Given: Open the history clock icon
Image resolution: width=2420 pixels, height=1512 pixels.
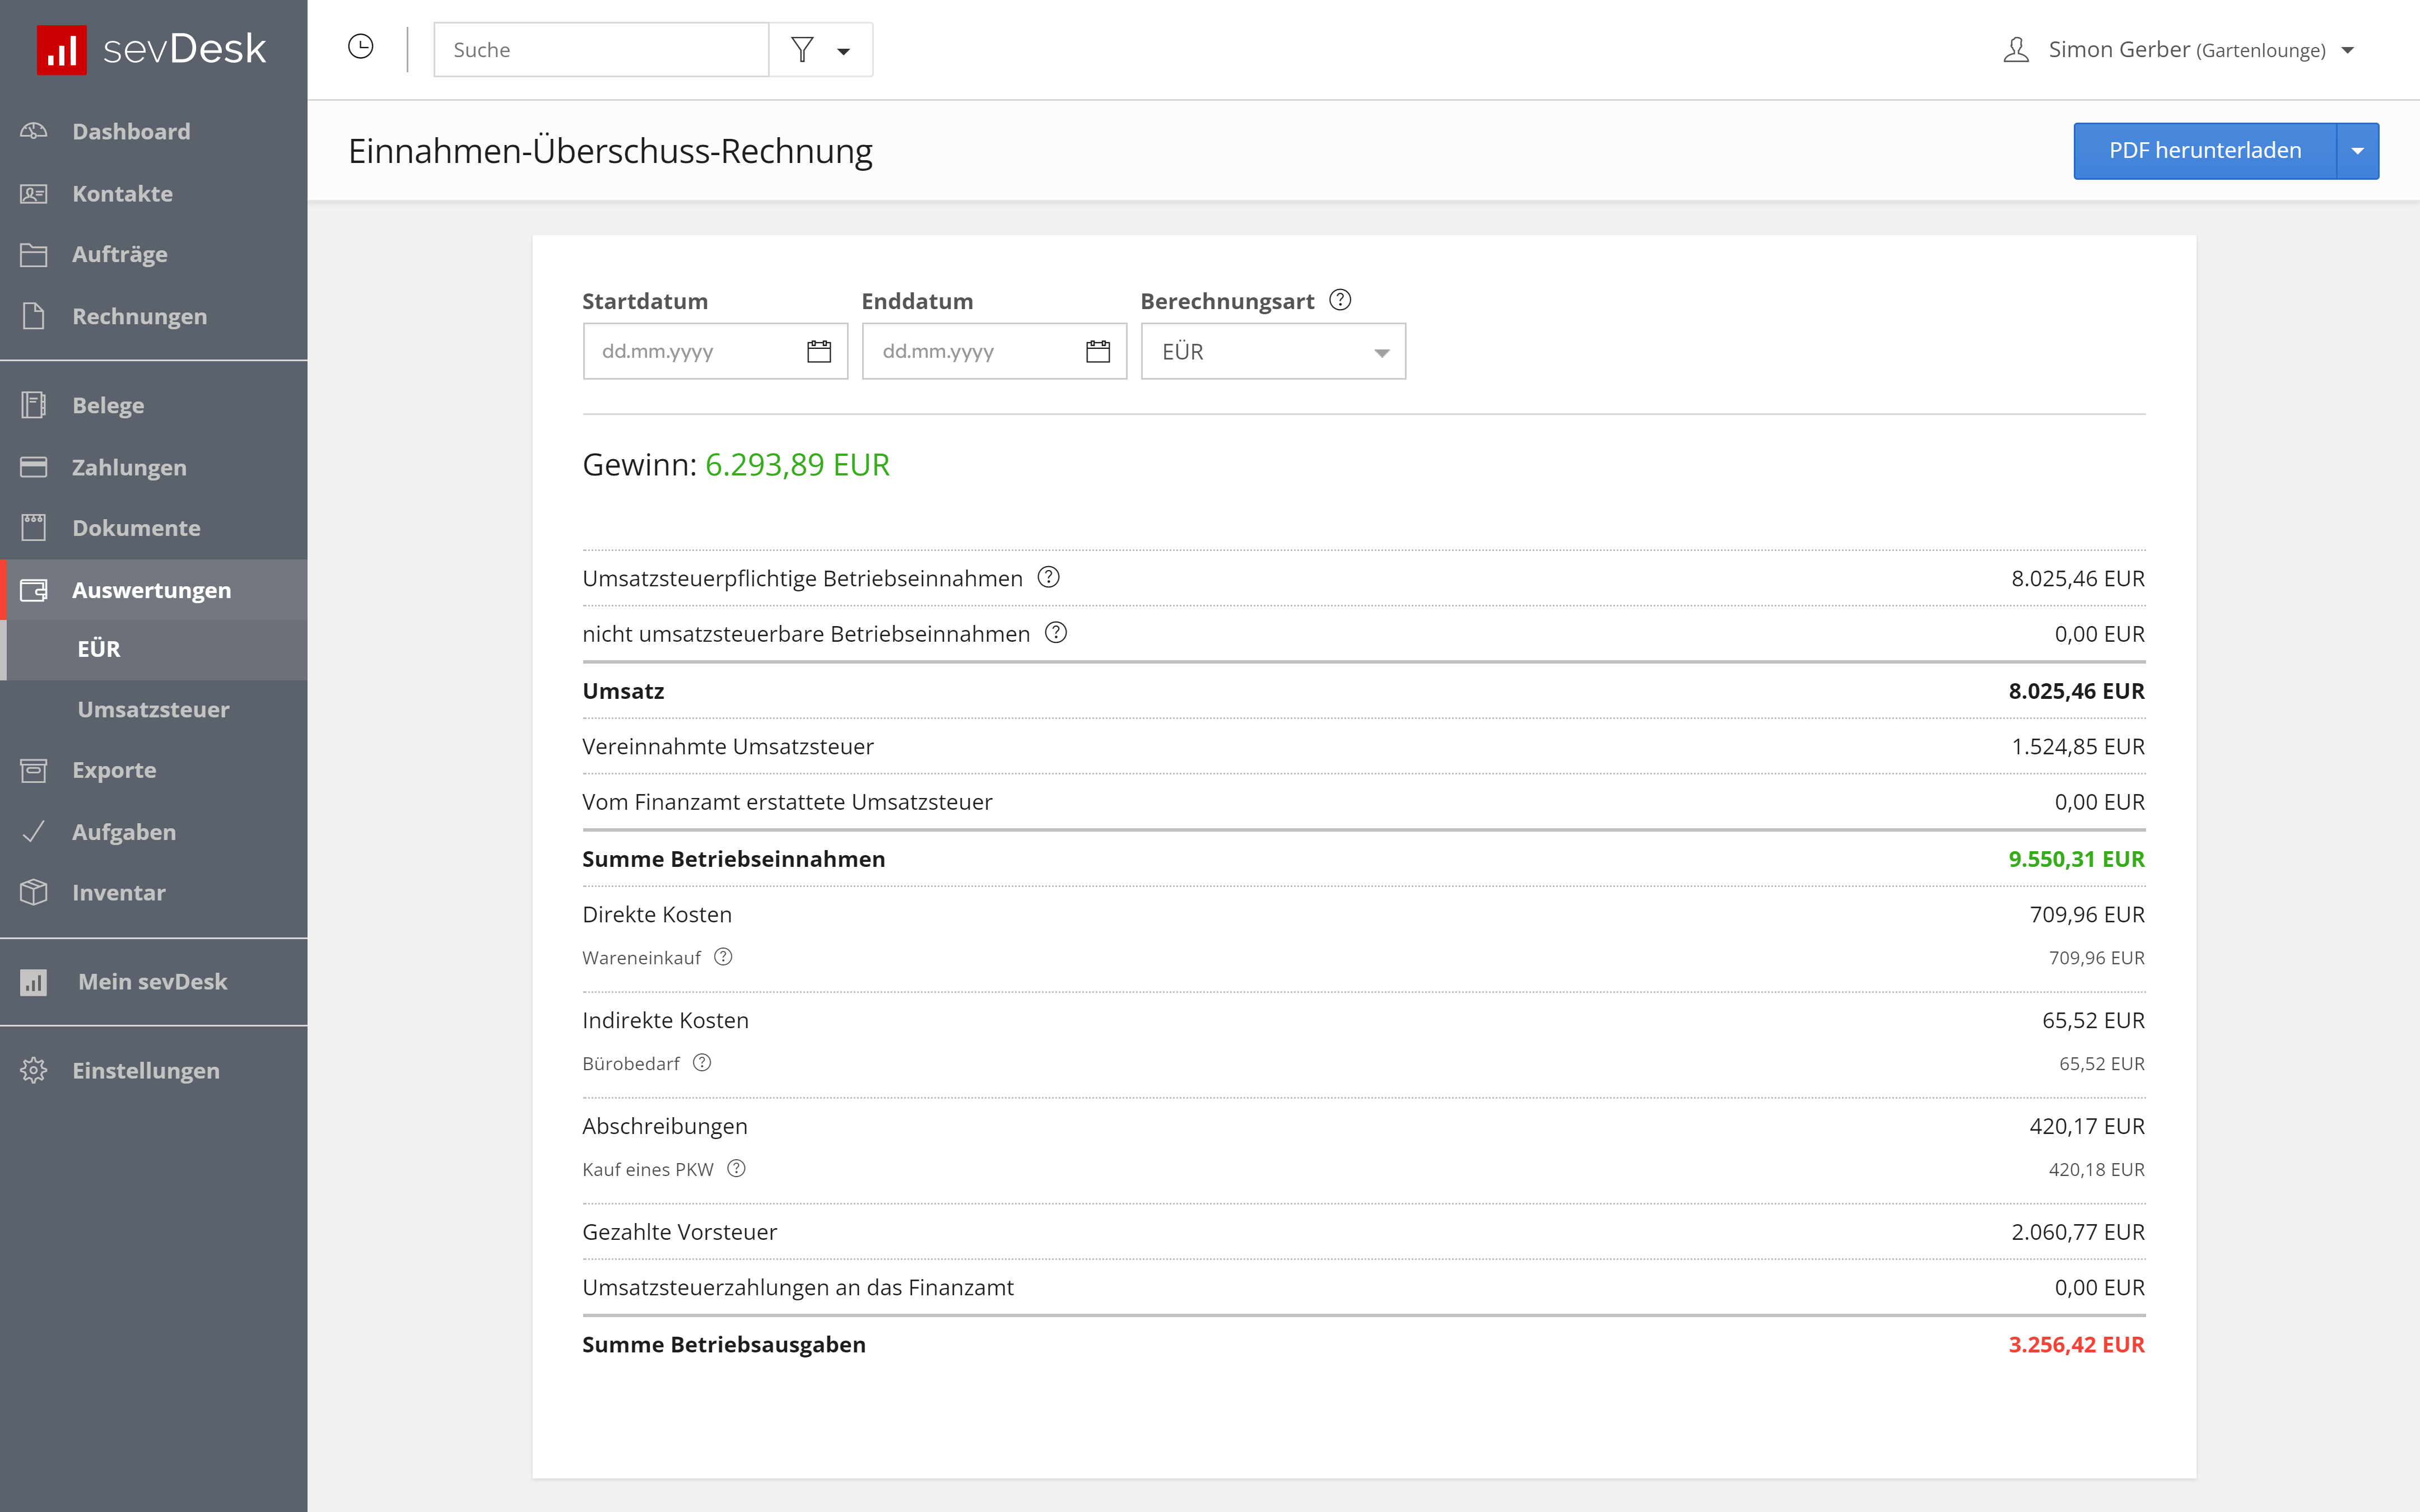Looking at the screenshot, I should click(361, 47).
